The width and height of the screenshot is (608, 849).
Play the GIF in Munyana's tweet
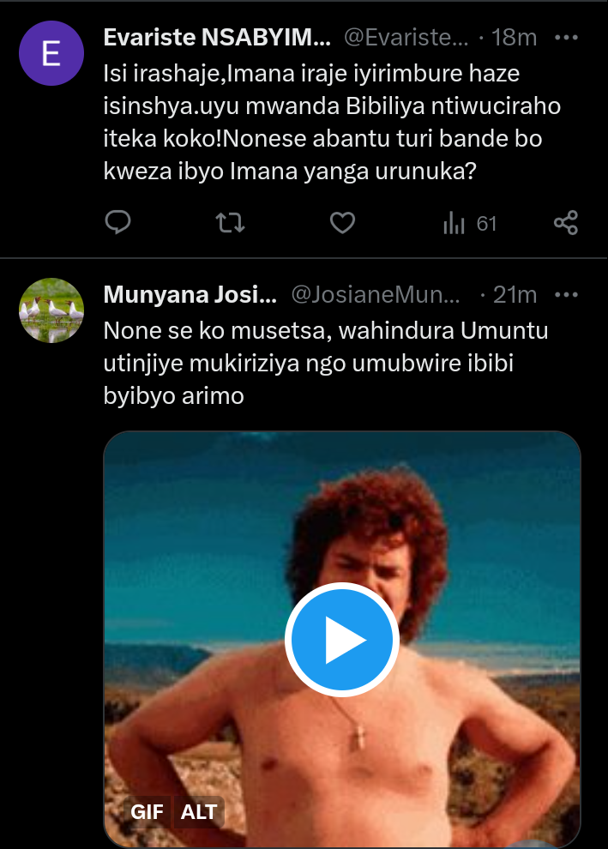click(342, 640)
